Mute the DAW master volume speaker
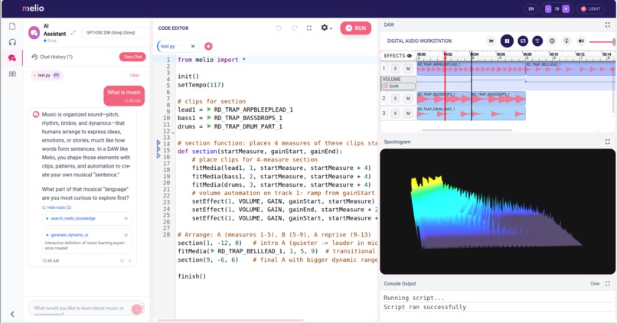Image resolution: width=617 pixels, height=323 pixels. pyautogui.click(x=581, y=41)
